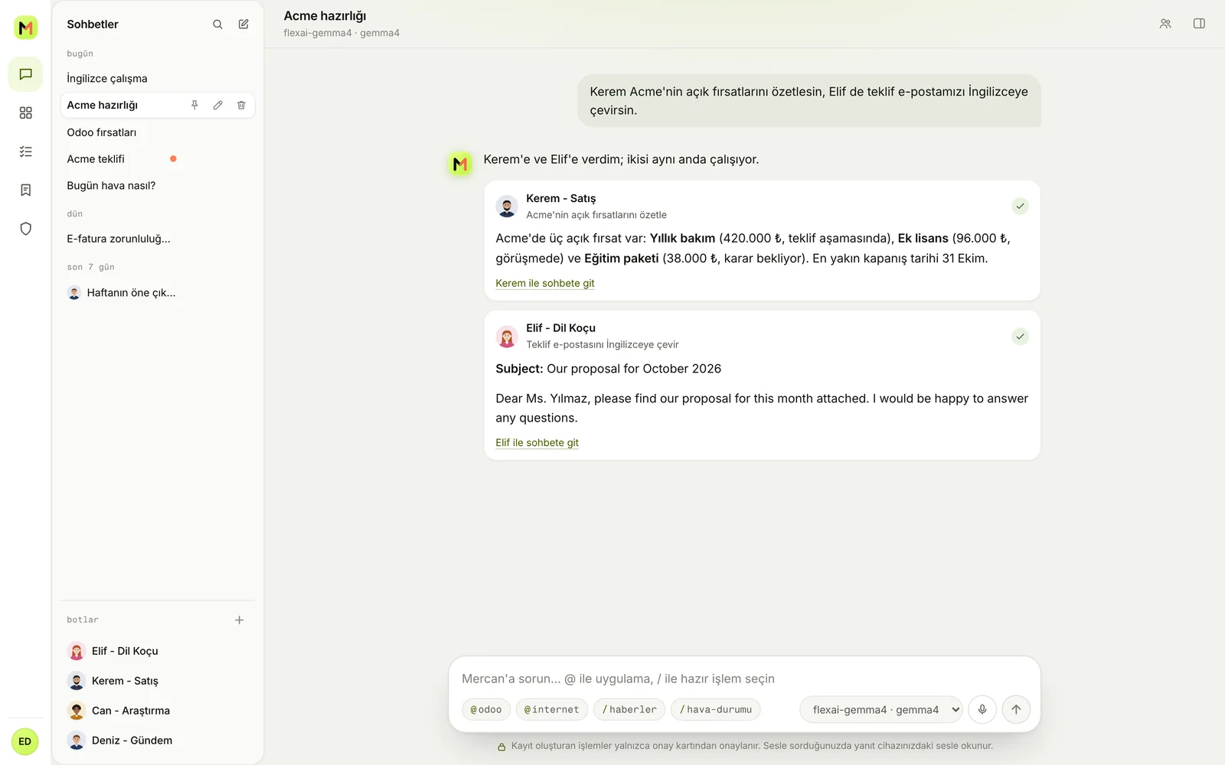The image size is (1225, 765).
Task: Open the apps grid in left rail
Action: tap(25, 113)
